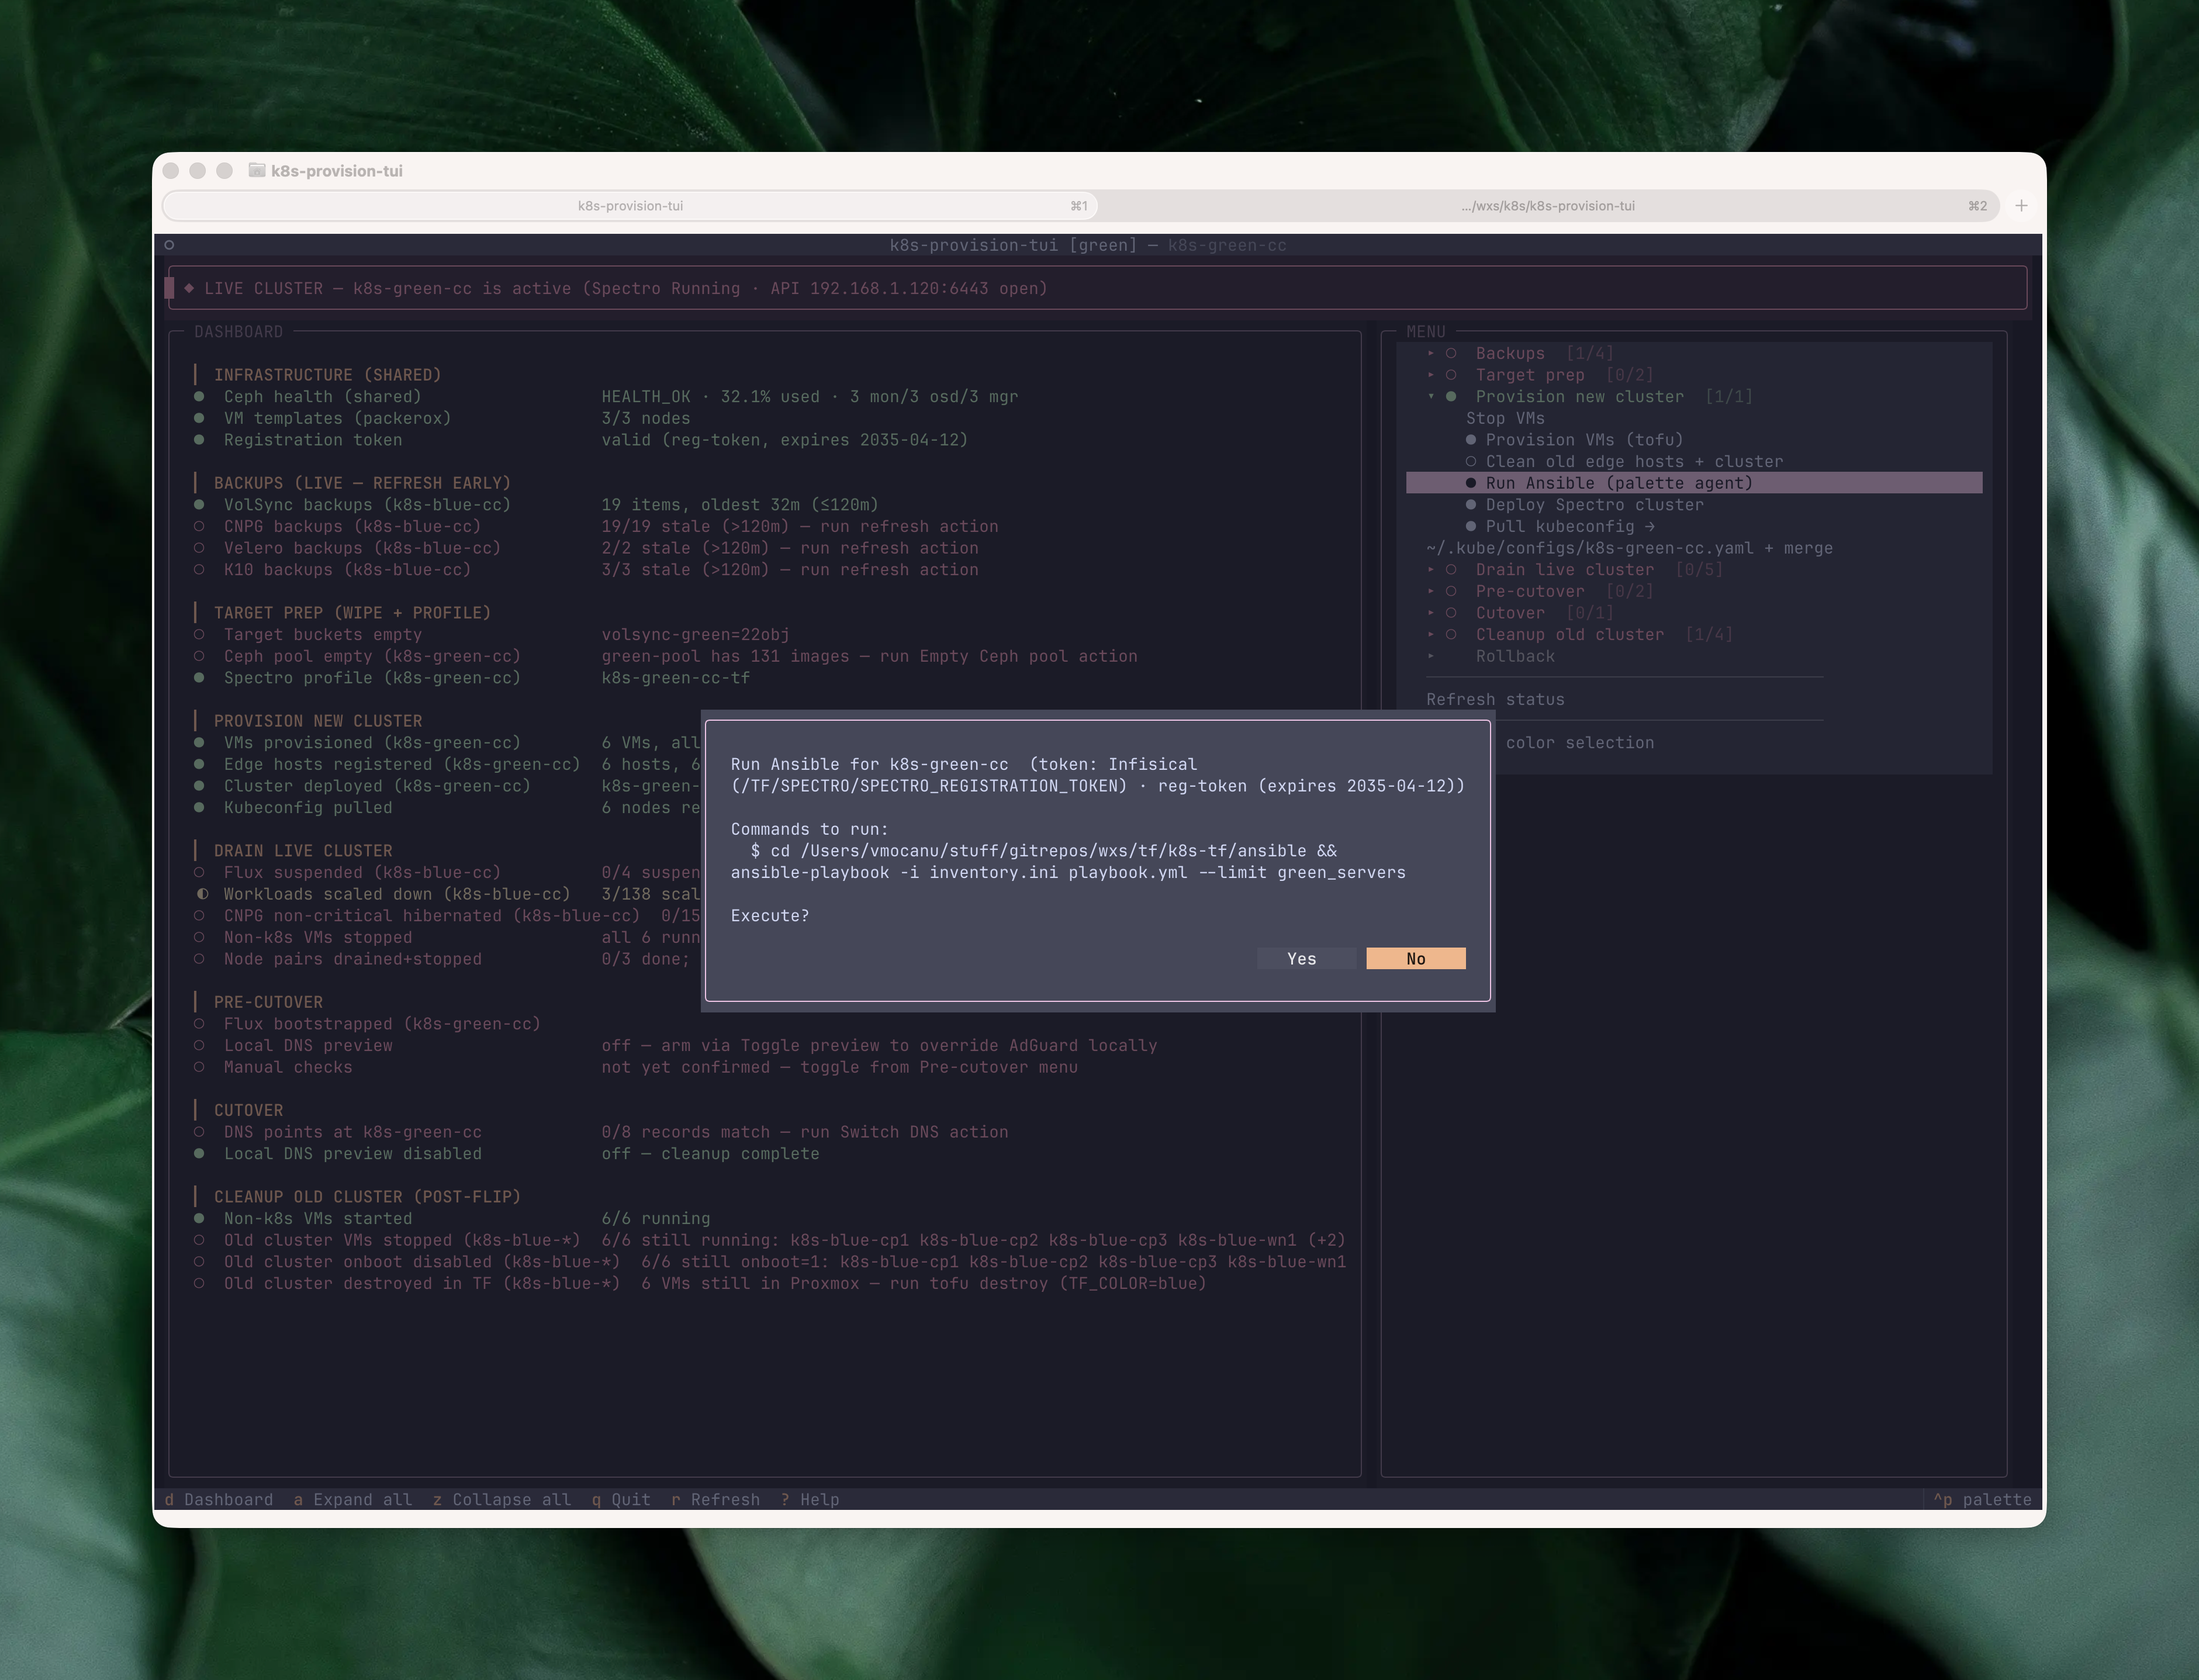2199x1680 pixels.
Task: Click the half-filled circle beside Workloads scaled down
Action: (202, 894)
